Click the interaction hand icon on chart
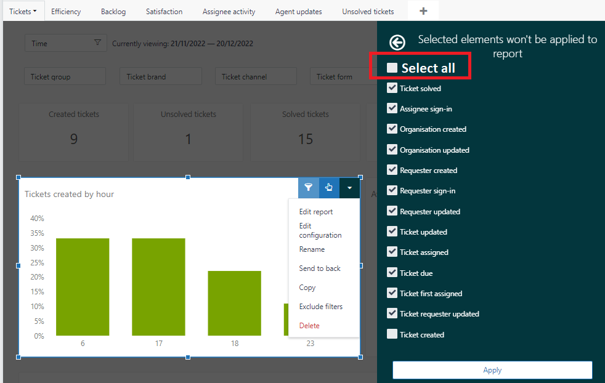Screen dimensions: 605x383 pyautogui.click(x=329, y=188)
